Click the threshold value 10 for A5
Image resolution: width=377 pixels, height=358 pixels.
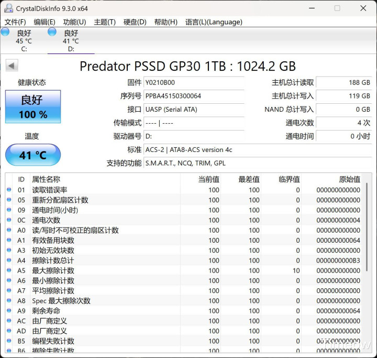coord(296,270)
